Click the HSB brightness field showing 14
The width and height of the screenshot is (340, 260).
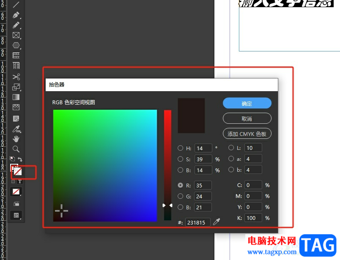point(203,170)
